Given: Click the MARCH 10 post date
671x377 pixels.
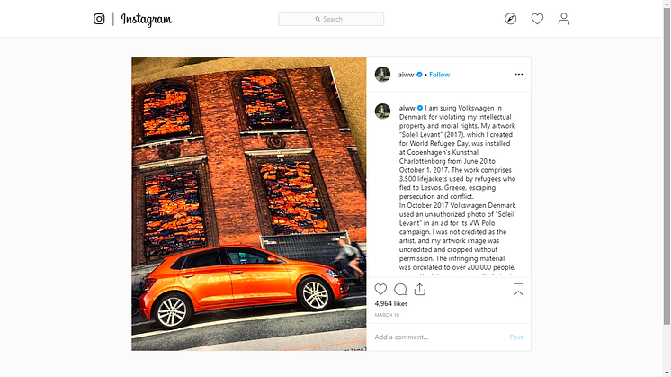Looking at the screenshot, I should pyautogui.click(x=387, y=315).
